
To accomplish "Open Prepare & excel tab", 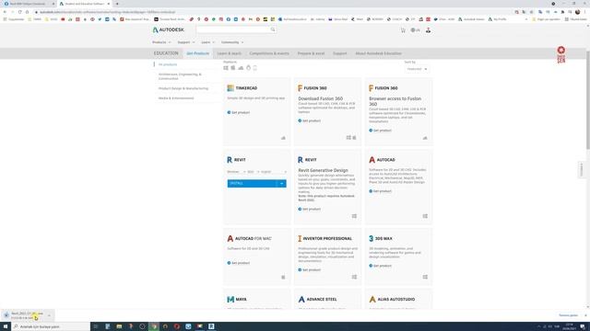I will pos(311,53).
